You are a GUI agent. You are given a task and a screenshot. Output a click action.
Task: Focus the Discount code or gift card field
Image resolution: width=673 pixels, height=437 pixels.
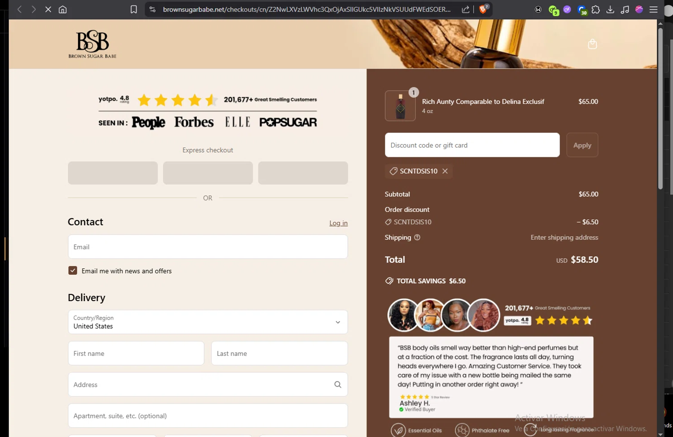(x=472, y=145)
